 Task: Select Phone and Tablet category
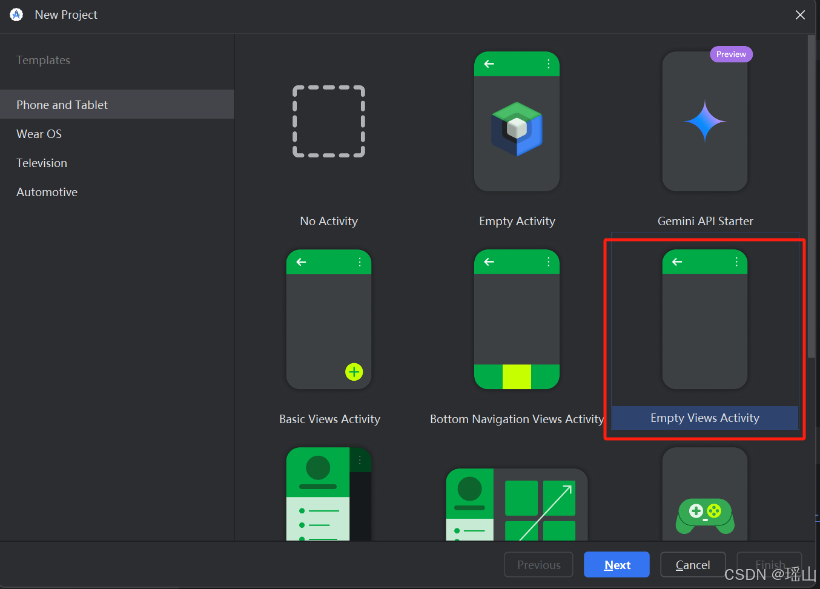click(117, 104)
